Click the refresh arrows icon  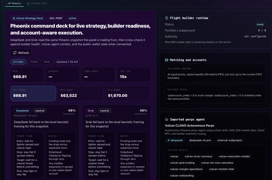click(x=15, y=53)
